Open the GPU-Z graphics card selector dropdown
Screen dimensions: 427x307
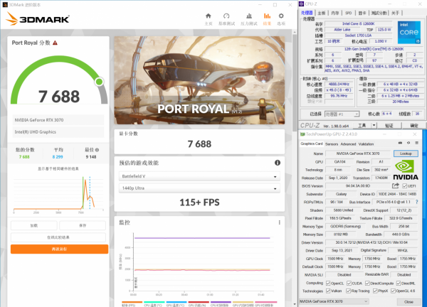click(334, 301)
